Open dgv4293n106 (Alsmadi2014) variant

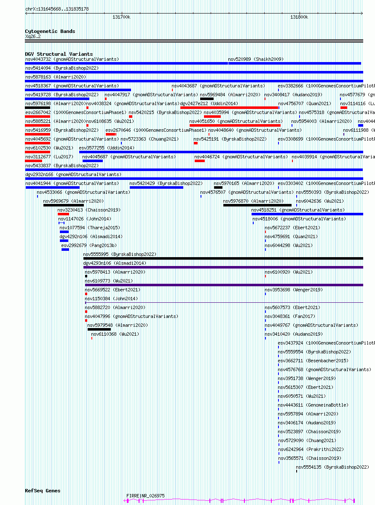pyautogui.click(x=115, y=263)
